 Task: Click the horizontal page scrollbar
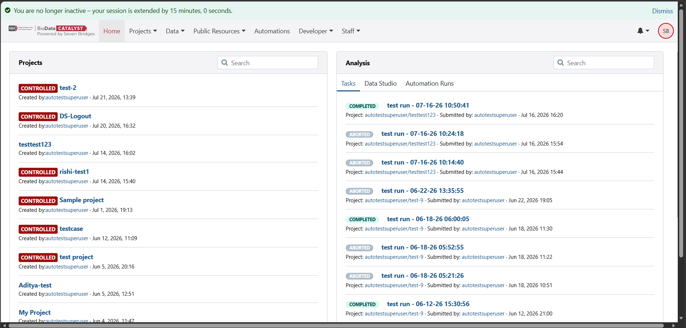(x=336, y=325)
